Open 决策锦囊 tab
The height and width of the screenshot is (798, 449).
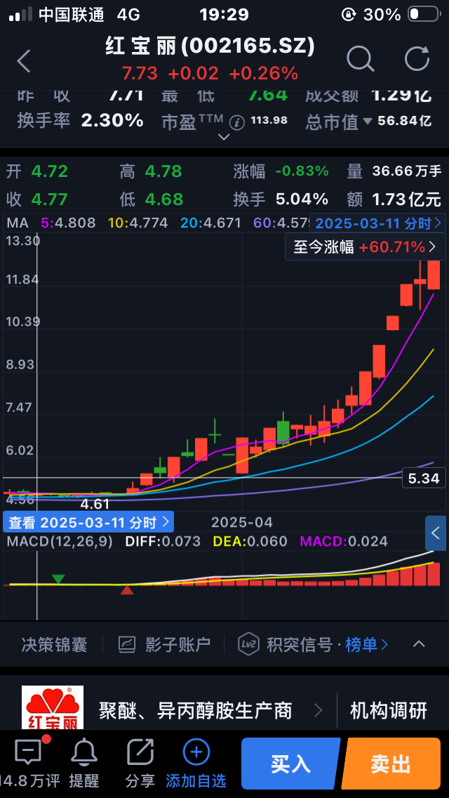click(55, 645)
